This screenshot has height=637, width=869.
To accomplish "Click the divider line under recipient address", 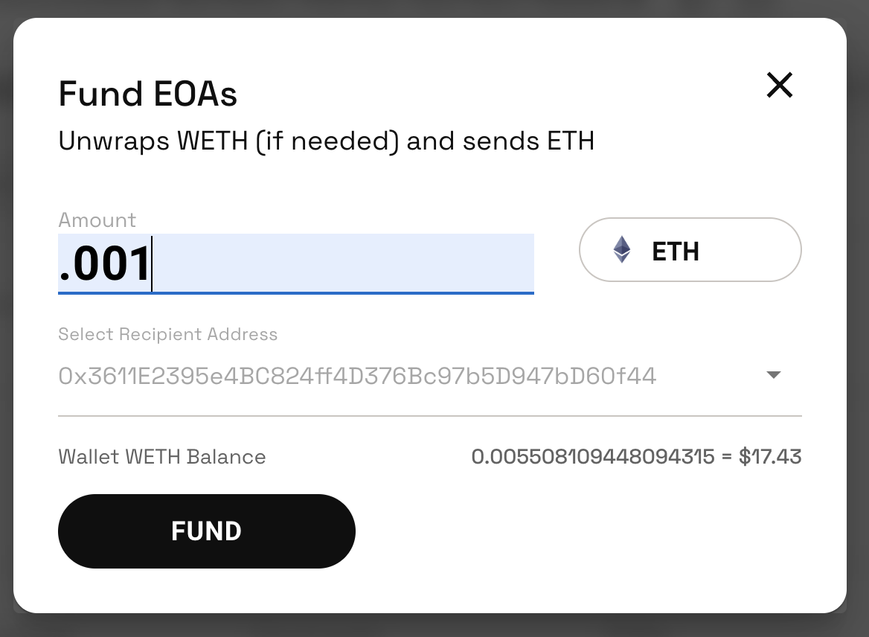I will click(429, 415).
